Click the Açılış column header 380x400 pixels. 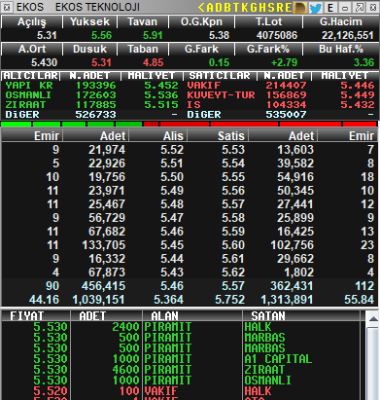[x=32, y=21]
